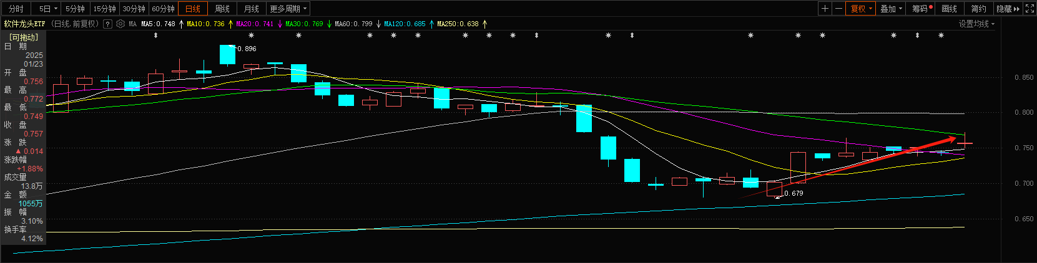
Task: Open the 复权 adjustment dropdown
Action: [x=861, y=9]
